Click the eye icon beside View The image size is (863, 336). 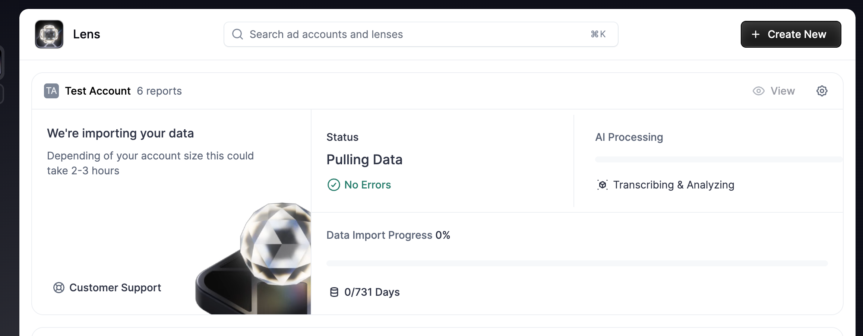(x=758, y=91)
